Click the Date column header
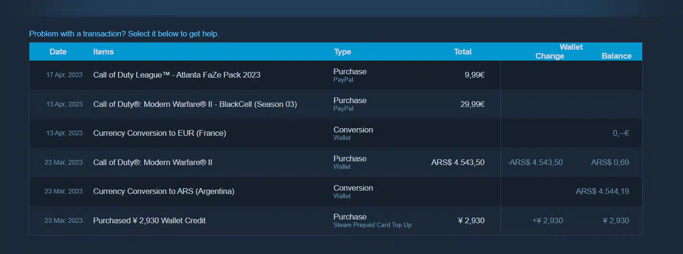683x254 pixels. click(x=58, y=52)
